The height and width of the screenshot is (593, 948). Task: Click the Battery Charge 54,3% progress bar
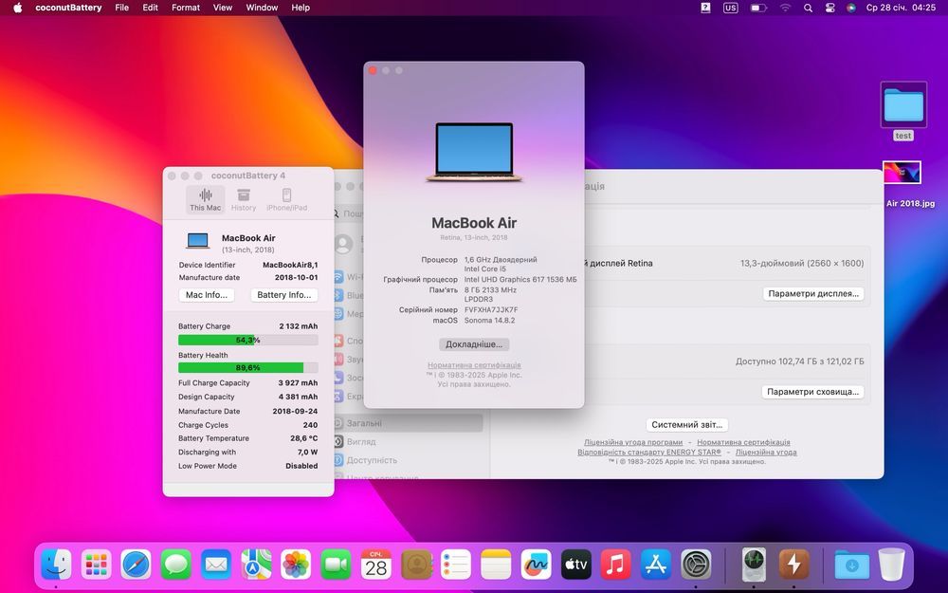247,340
